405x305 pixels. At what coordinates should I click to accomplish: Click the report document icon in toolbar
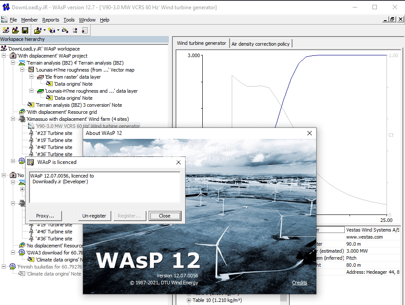pos(84,30)
